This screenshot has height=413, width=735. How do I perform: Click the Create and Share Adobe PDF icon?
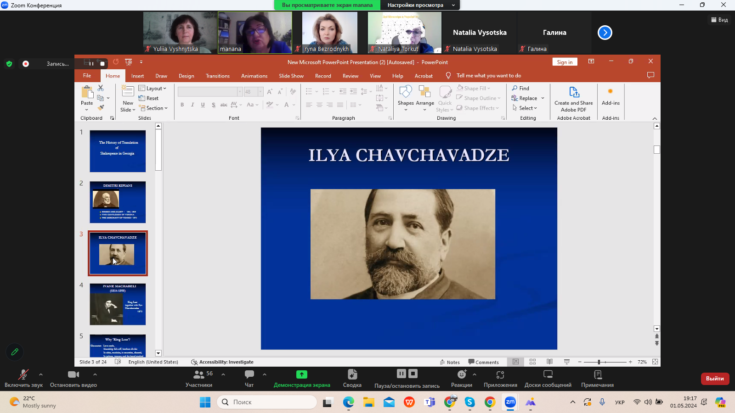[574, 92]
